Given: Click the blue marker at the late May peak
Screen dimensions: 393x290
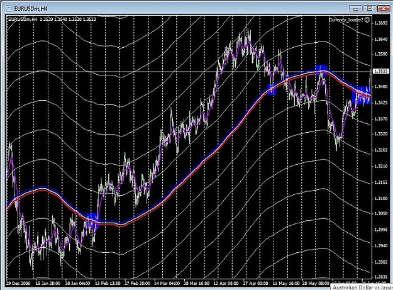Looking at the screenshot, I should (x=321, y=70).
